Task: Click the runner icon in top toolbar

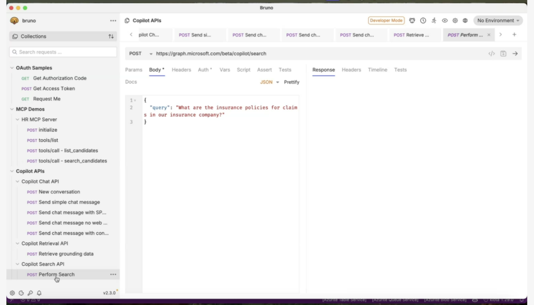Action: (434, 21)
